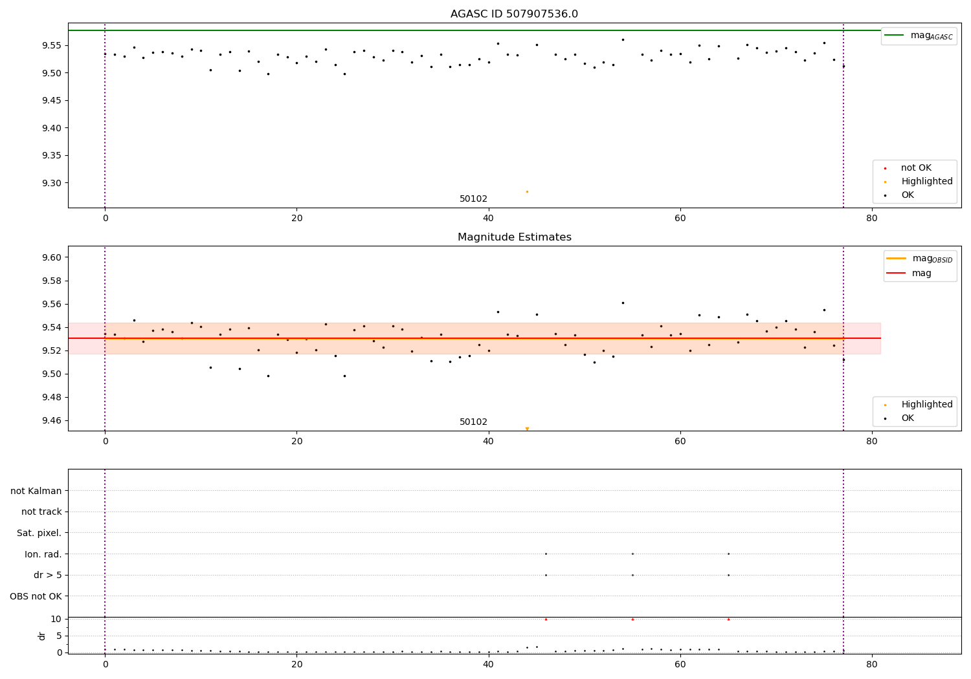The height and width of the screenshot is (679, 971).
Task: Click the 'dr > 5' flag point at x=65
Action: tap(728, 575)
